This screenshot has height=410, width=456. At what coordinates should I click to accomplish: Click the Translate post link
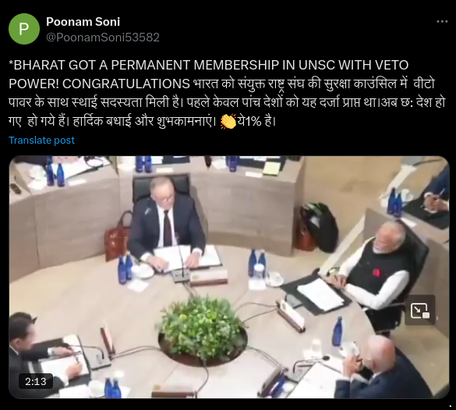click(x=41, y=140)
